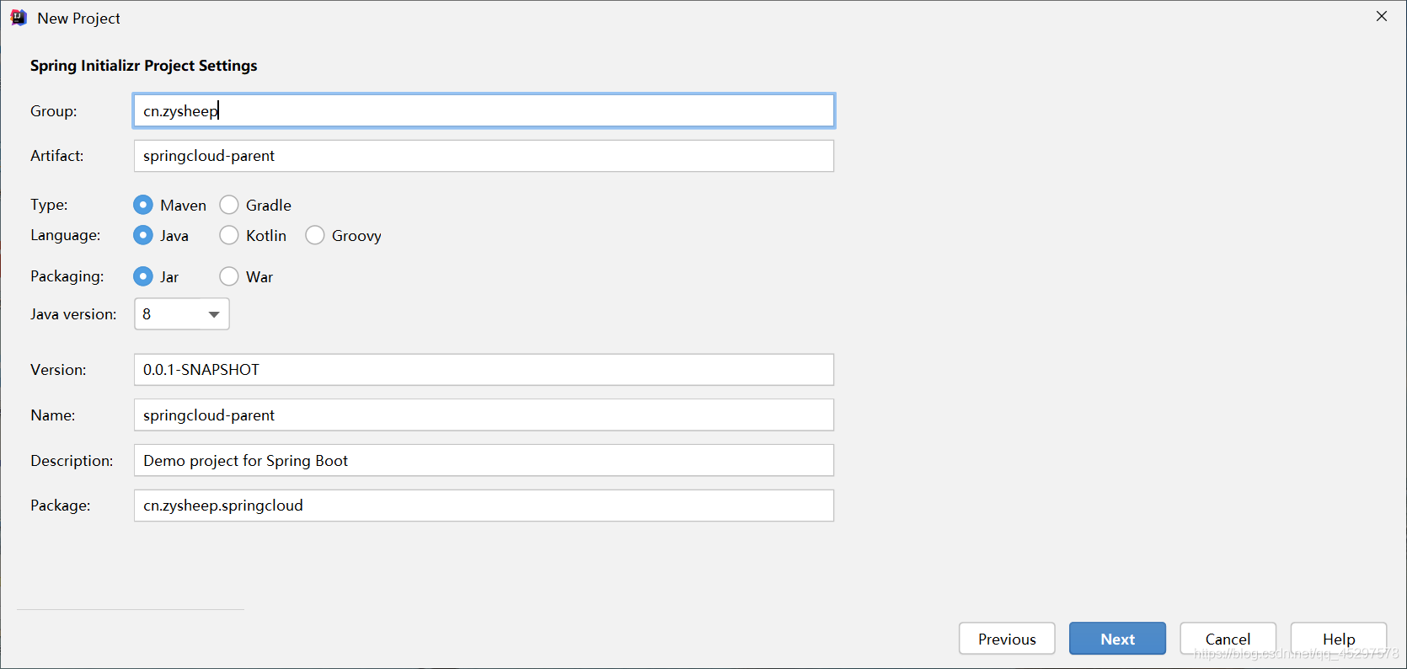The height and width of the screenshot is (669, 1407).
Task: Switch language to Kotlin
Action: tap(229, 235)
